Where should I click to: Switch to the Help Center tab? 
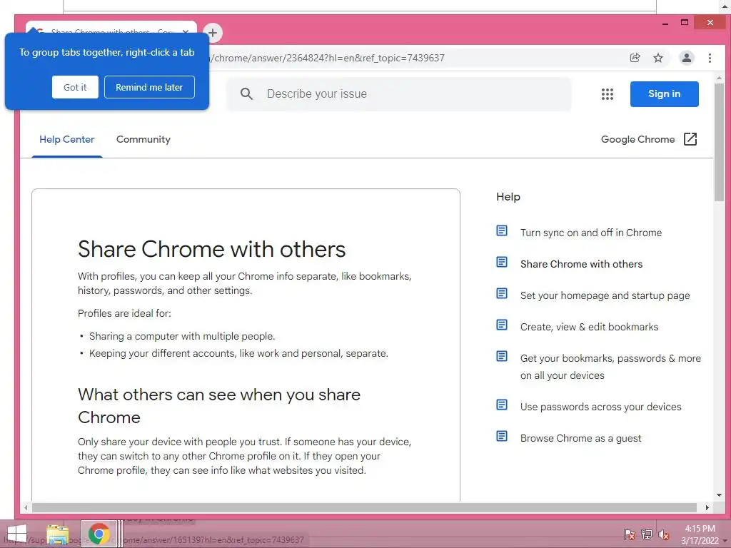point(66,139)
